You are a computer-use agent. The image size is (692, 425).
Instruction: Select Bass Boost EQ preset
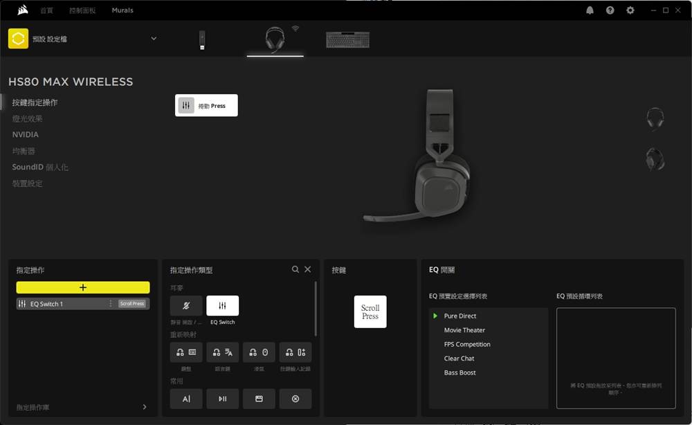[x=460, y=372]
